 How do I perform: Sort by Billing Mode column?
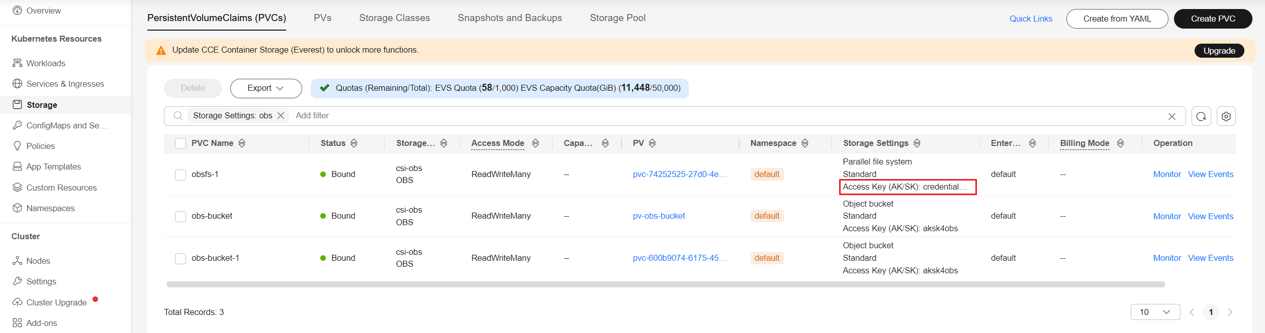(x=1121, y=143)
